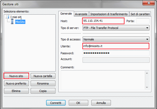Viewport: 157px width, 109px height.
Task: Select MioSito entry in site tree
Action: (20, 22)
